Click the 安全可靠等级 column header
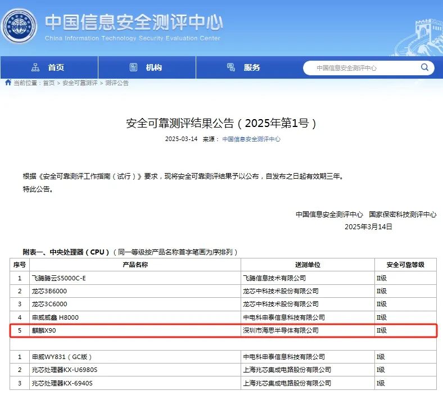This screenshot has height=395, width=443. pos(405,265)
